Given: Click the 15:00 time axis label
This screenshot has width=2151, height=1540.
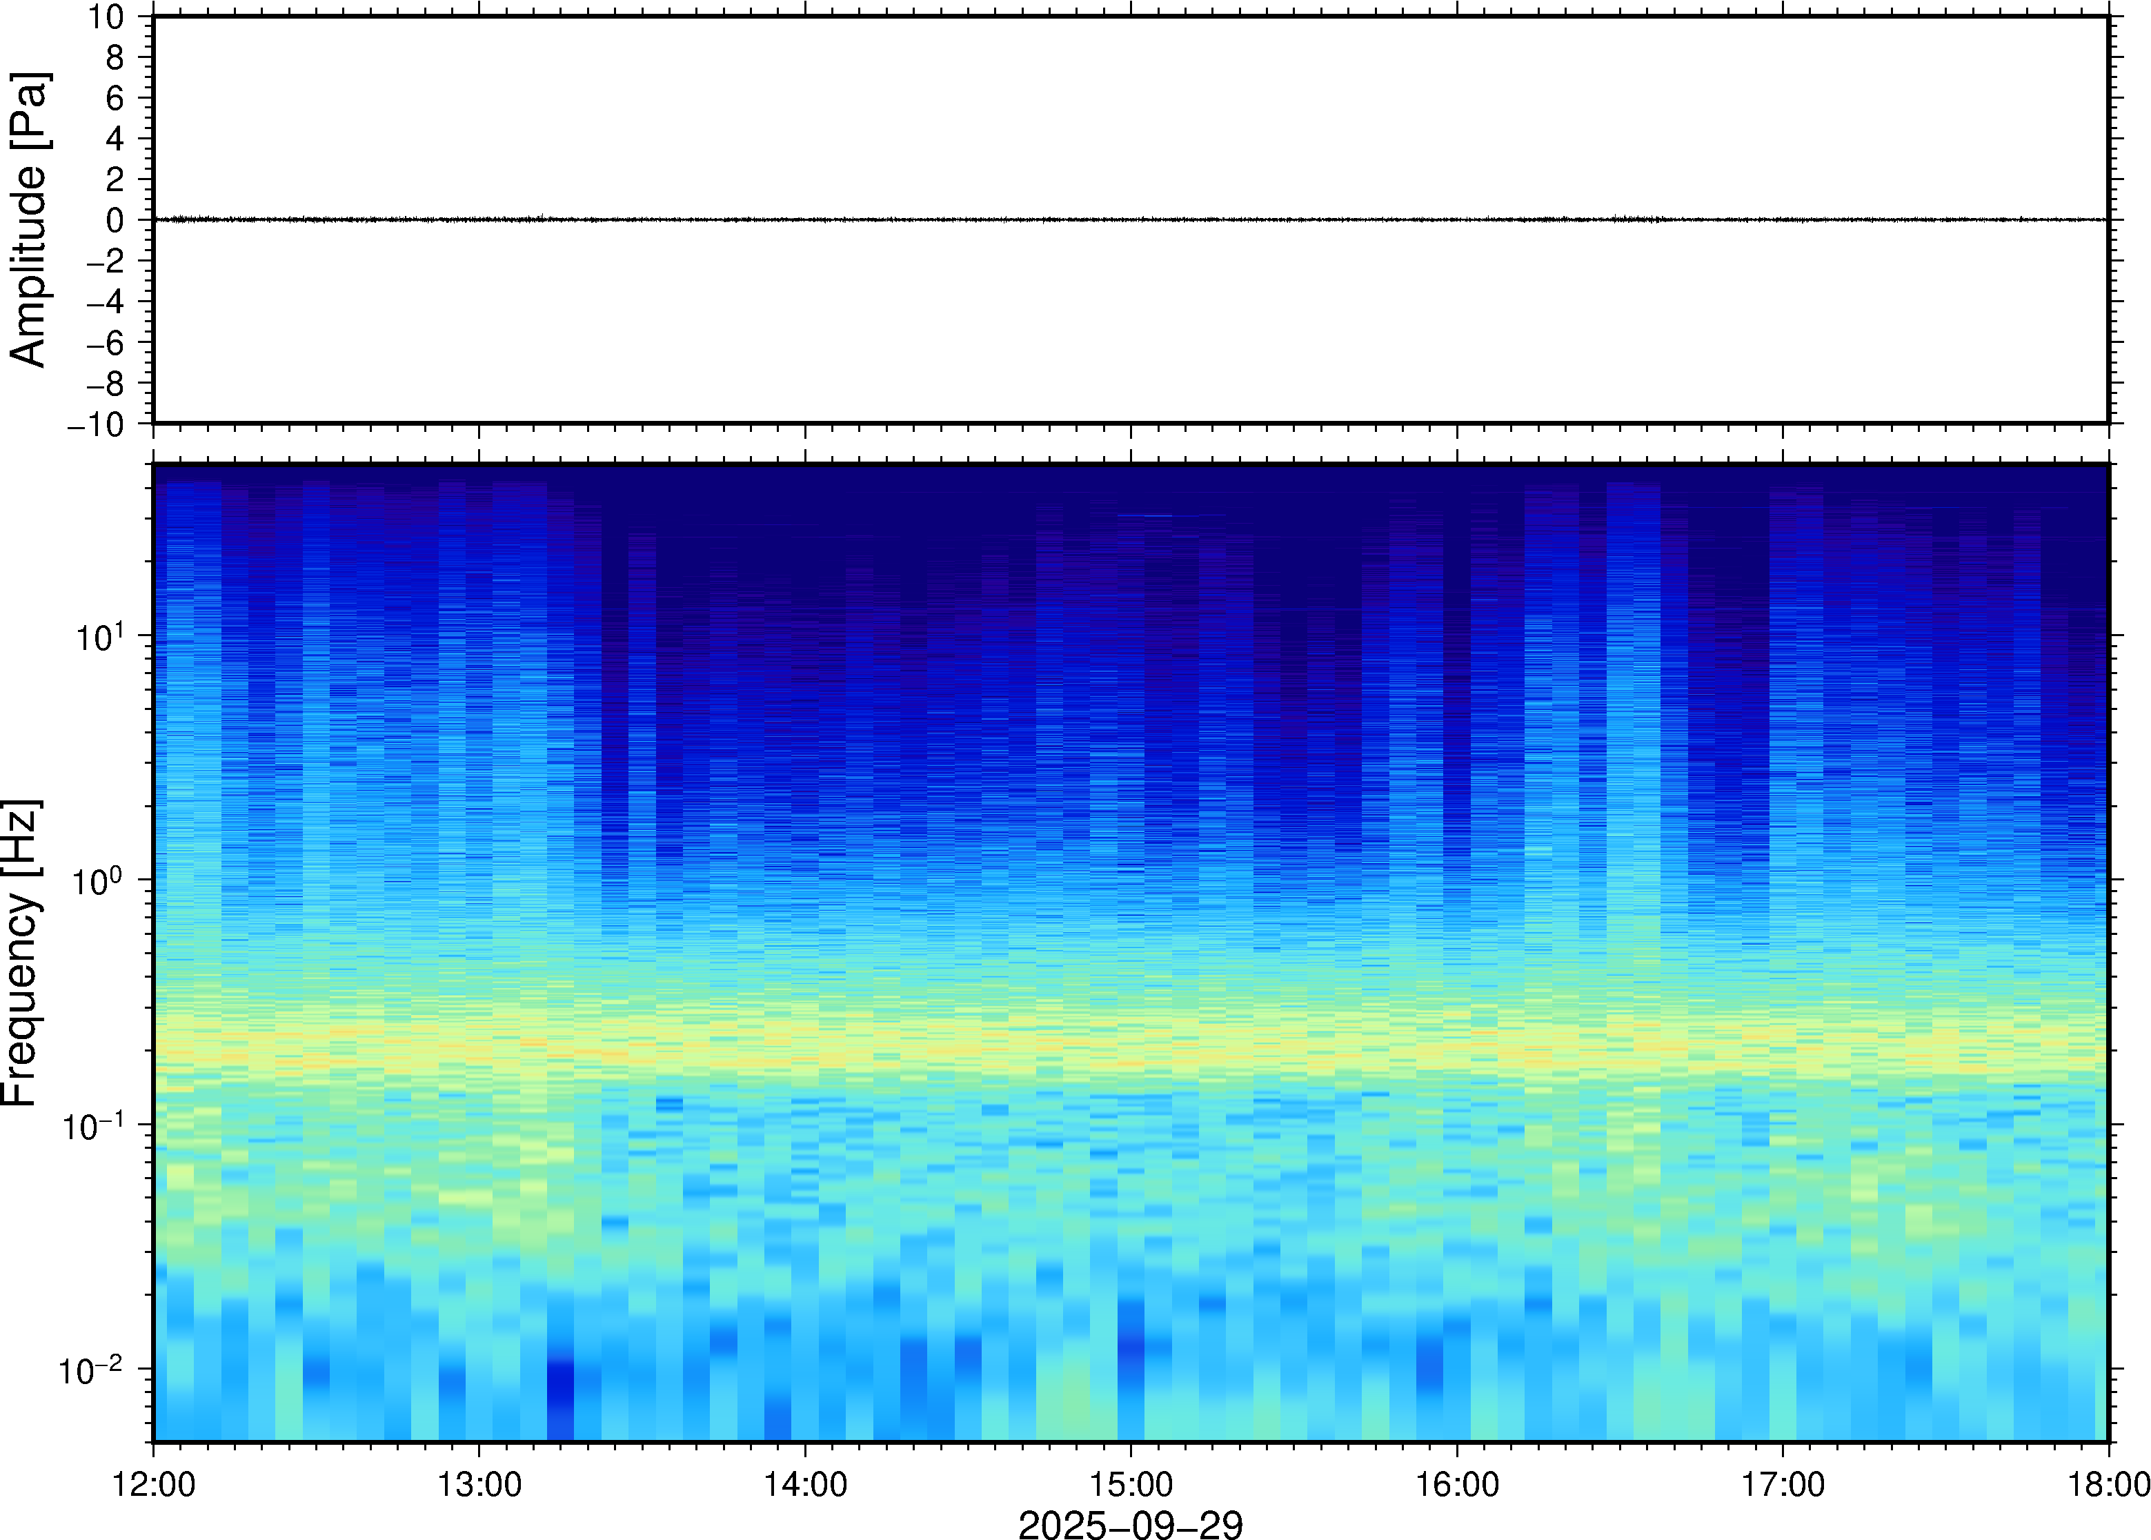Looking at the screenshot, I should point(1131,1484).
